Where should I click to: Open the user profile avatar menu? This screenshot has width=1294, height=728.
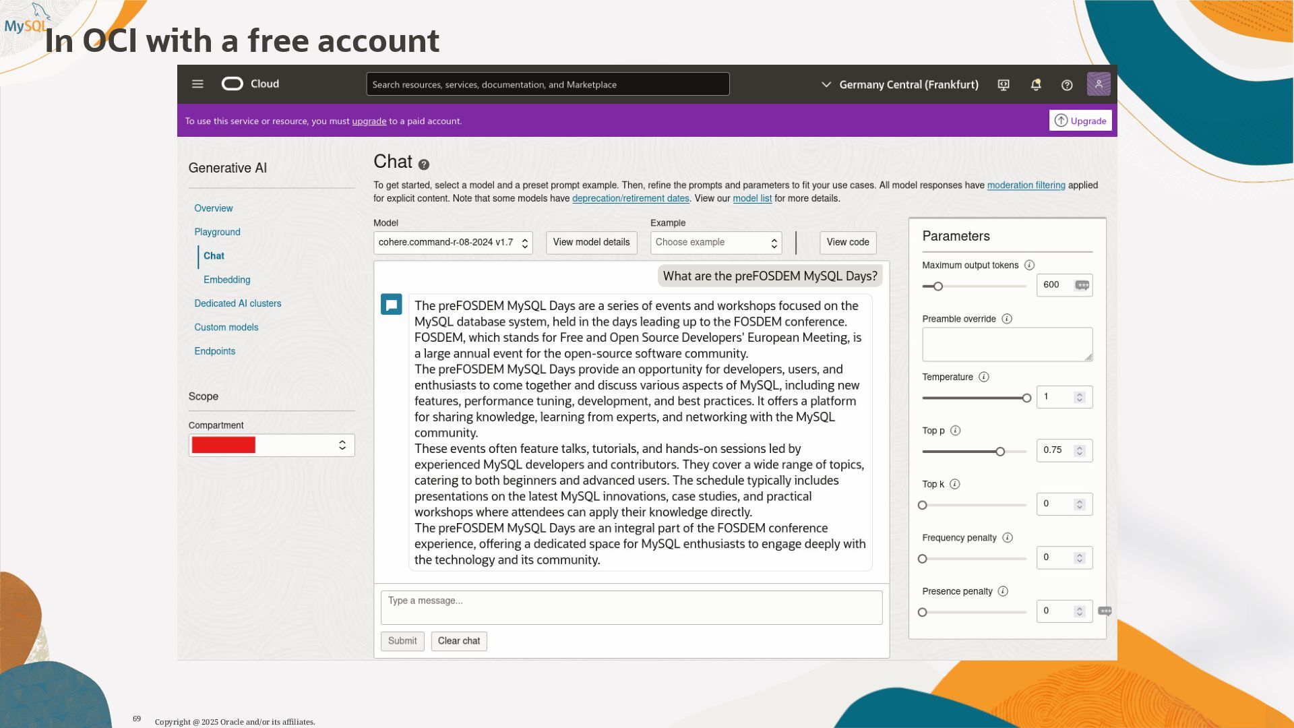click(x=1099, y=84)
